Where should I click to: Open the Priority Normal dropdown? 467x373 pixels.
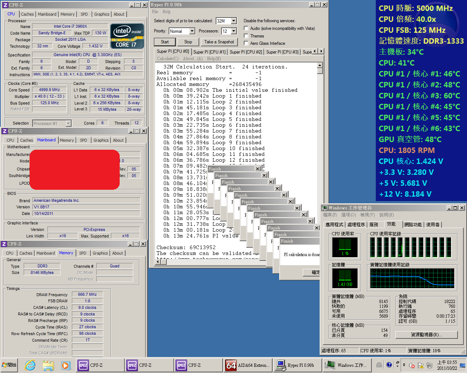point(192,31)
